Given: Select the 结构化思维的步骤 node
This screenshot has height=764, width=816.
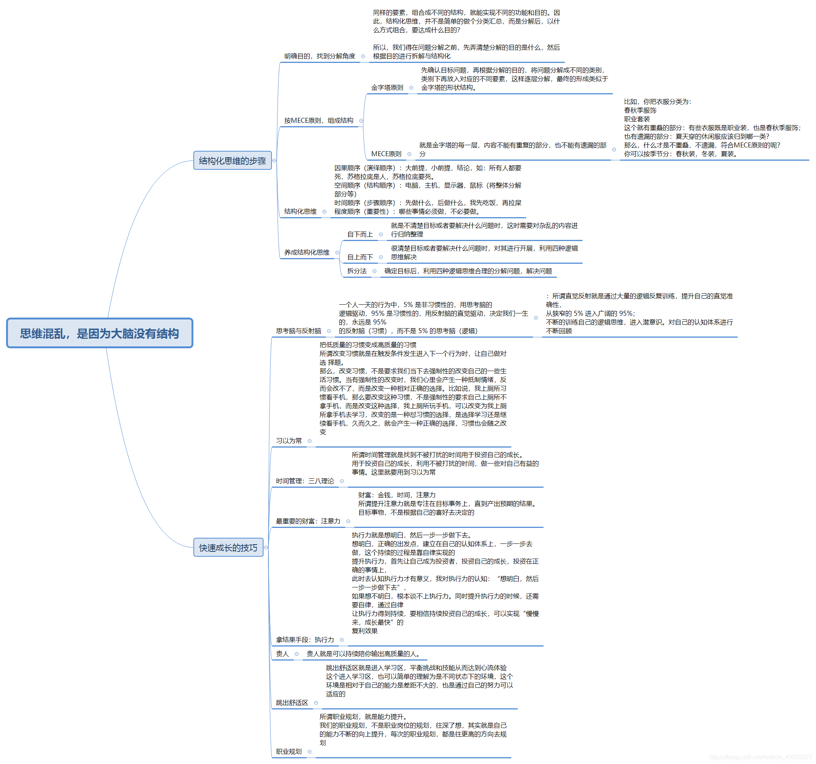Looking at the screenshot, I should [x=232, y=160].
